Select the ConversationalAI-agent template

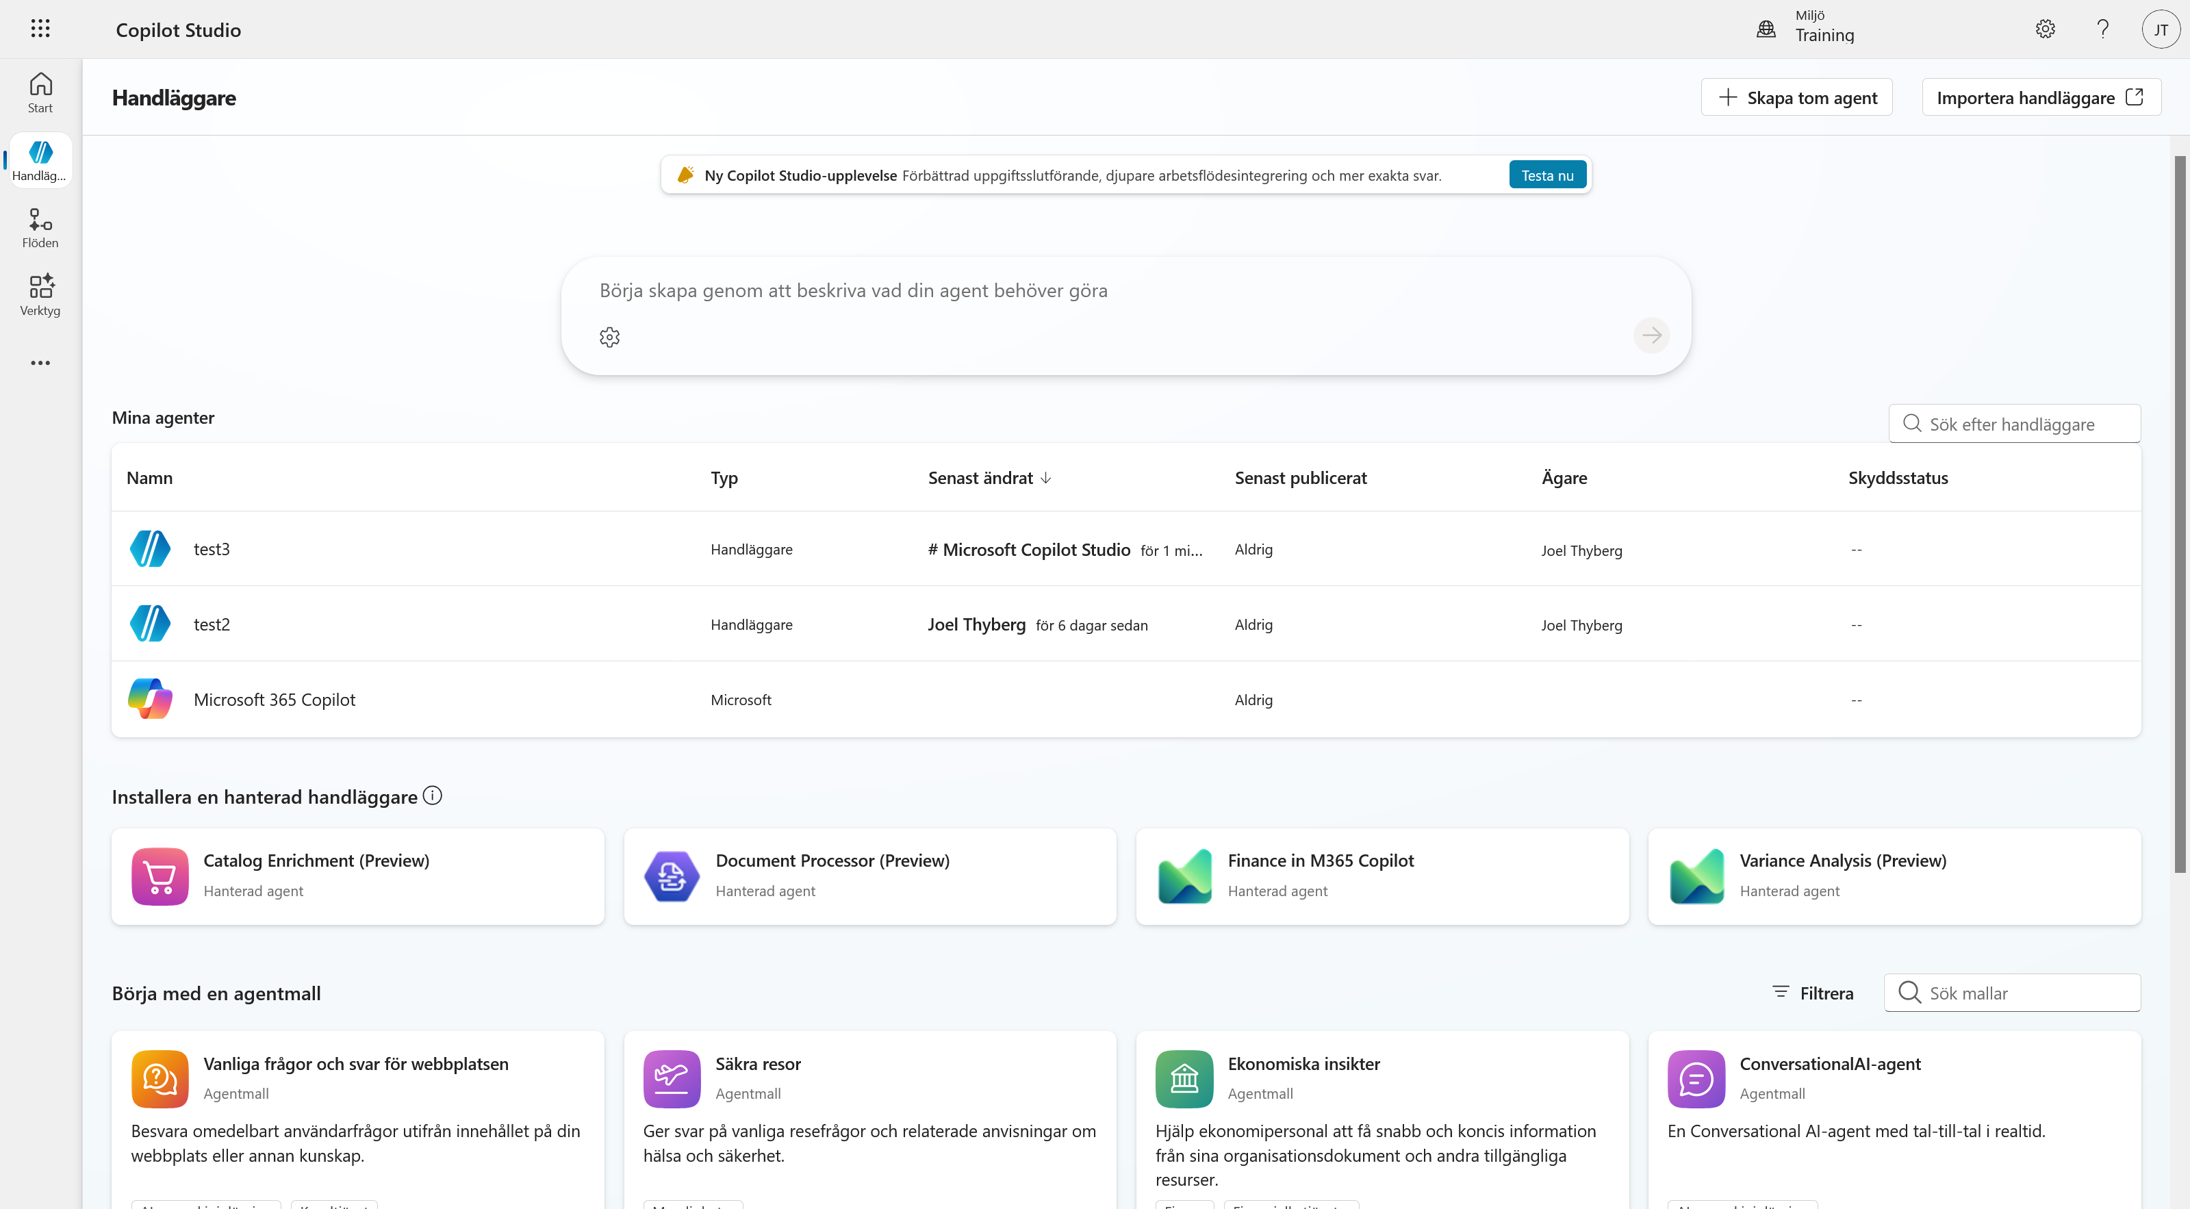click(1894, 1121)
